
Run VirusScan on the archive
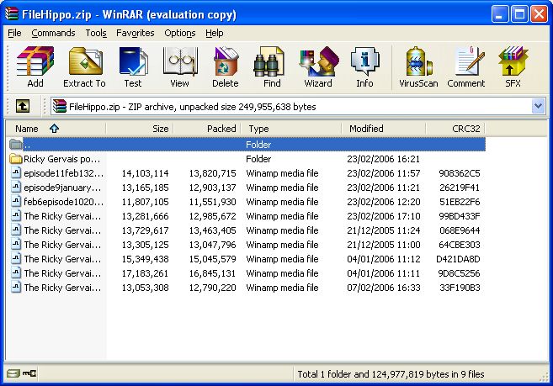coord(418,67)
